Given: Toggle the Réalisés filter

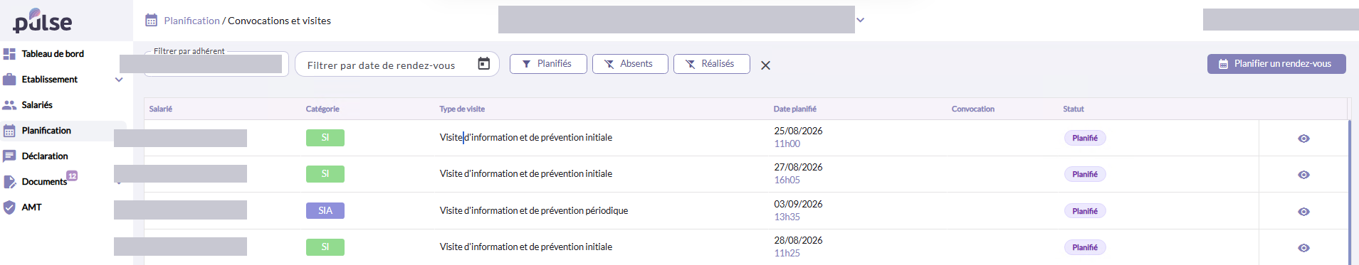Looking at the screenshot, I should (711, 64).
